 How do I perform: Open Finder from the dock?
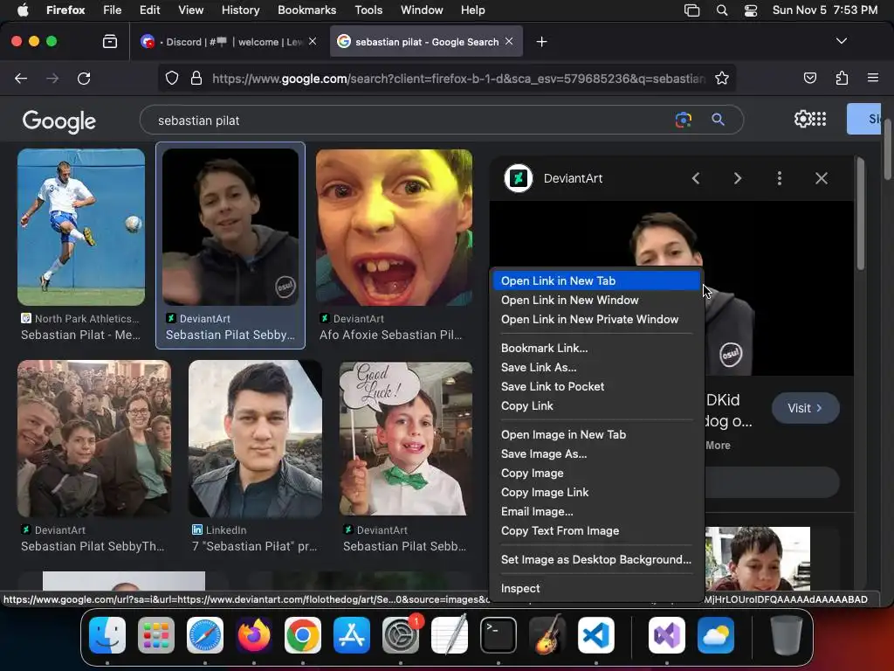[x=107, y=635]
